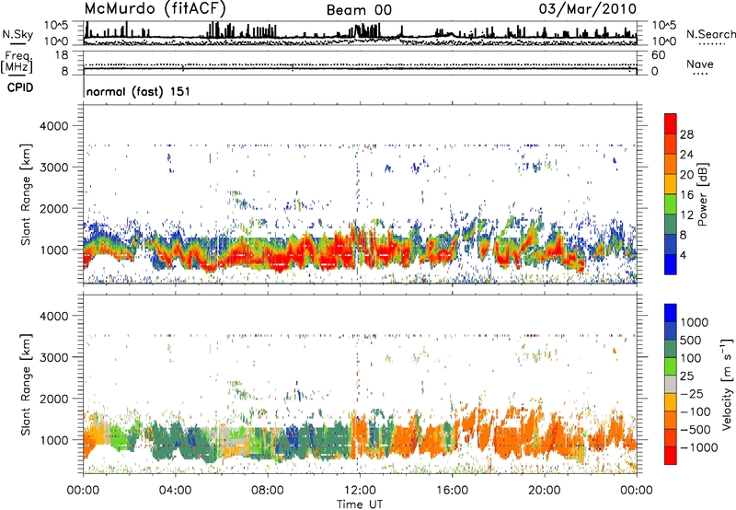
Task: Click the "Nave" legend label
Action: tap(700, 64)
